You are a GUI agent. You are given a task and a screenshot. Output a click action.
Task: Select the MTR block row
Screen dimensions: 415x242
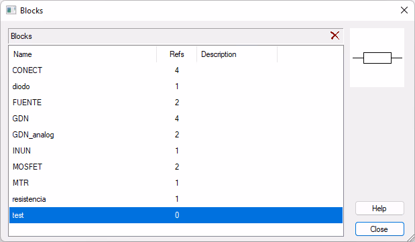(176, 183)
